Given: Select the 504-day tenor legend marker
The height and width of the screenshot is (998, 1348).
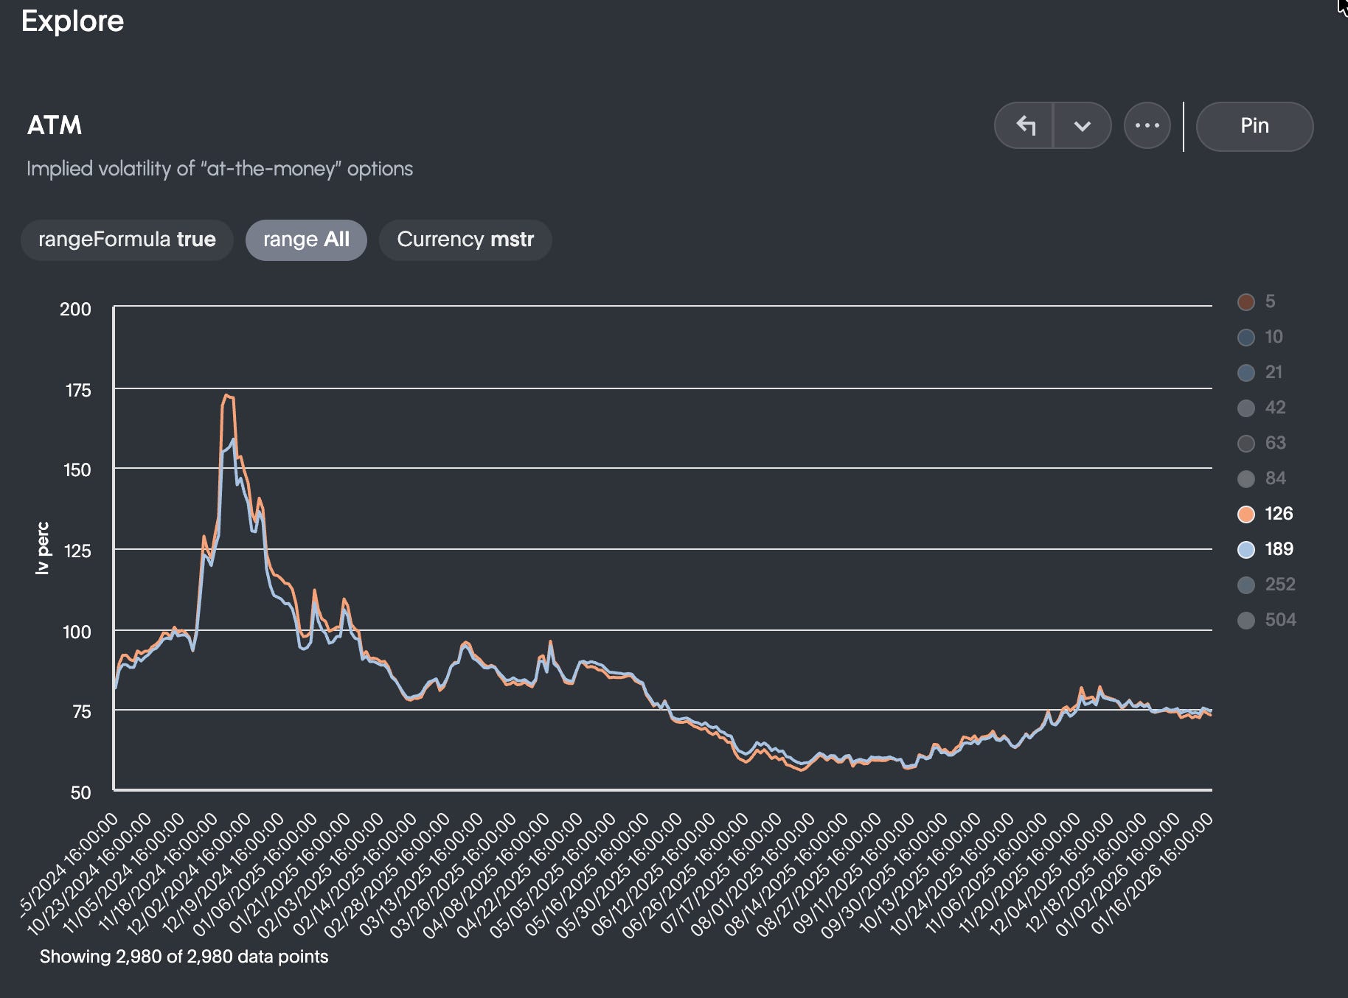Looking at the screenshot, I should coord(1246,620).
